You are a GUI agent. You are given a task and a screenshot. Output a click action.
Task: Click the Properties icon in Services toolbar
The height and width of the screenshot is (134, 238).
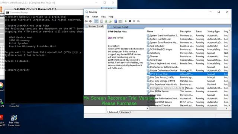pyautogui.click(x=102, y=21)
